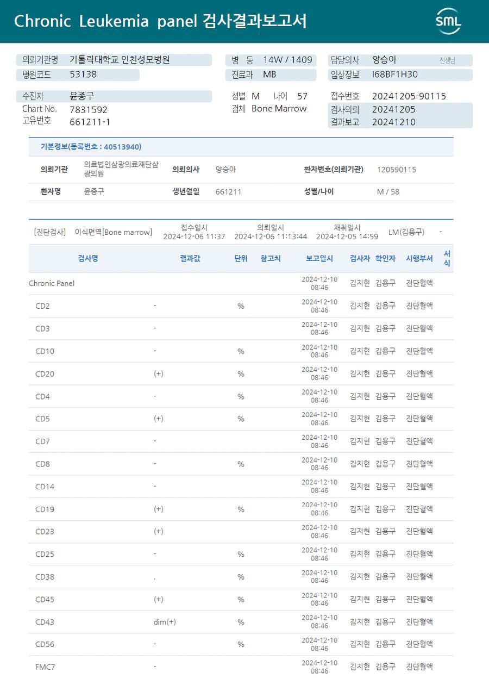Viewport: 489px width, 691px height.
Task: Click the 'CD20' test name
Action: [45, 374]
